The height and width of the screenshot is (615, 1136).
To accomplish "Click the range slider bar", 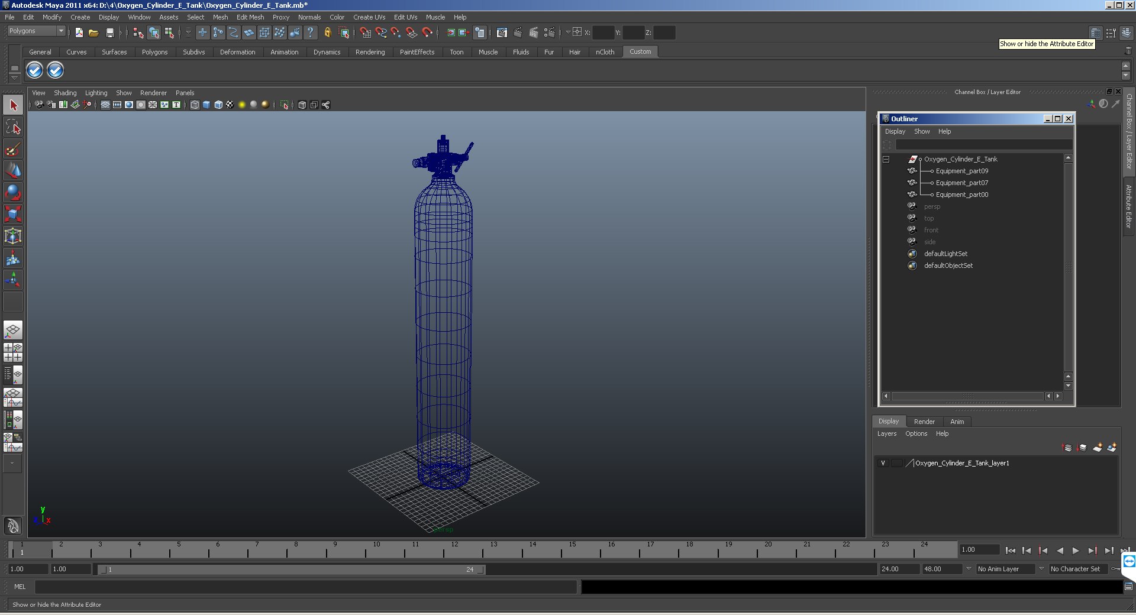I will coord(292,569).
